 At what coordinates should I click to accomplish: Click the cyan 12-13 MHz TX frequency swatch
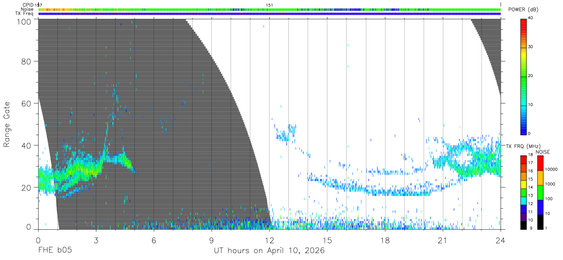tap(524, 200)
